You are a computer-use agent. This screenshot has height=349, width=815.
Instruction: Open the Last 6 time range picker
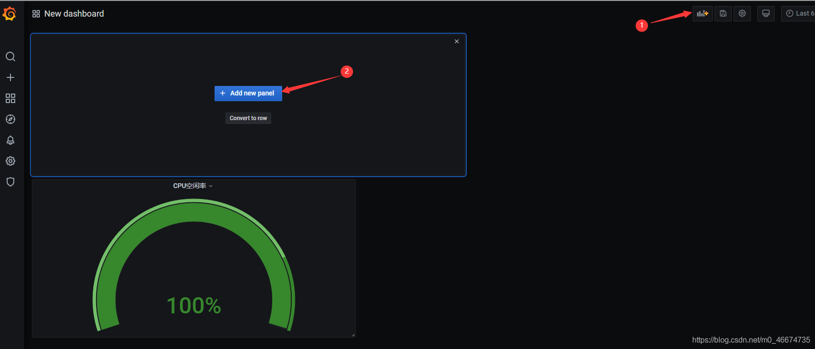(x=799, y=14)
